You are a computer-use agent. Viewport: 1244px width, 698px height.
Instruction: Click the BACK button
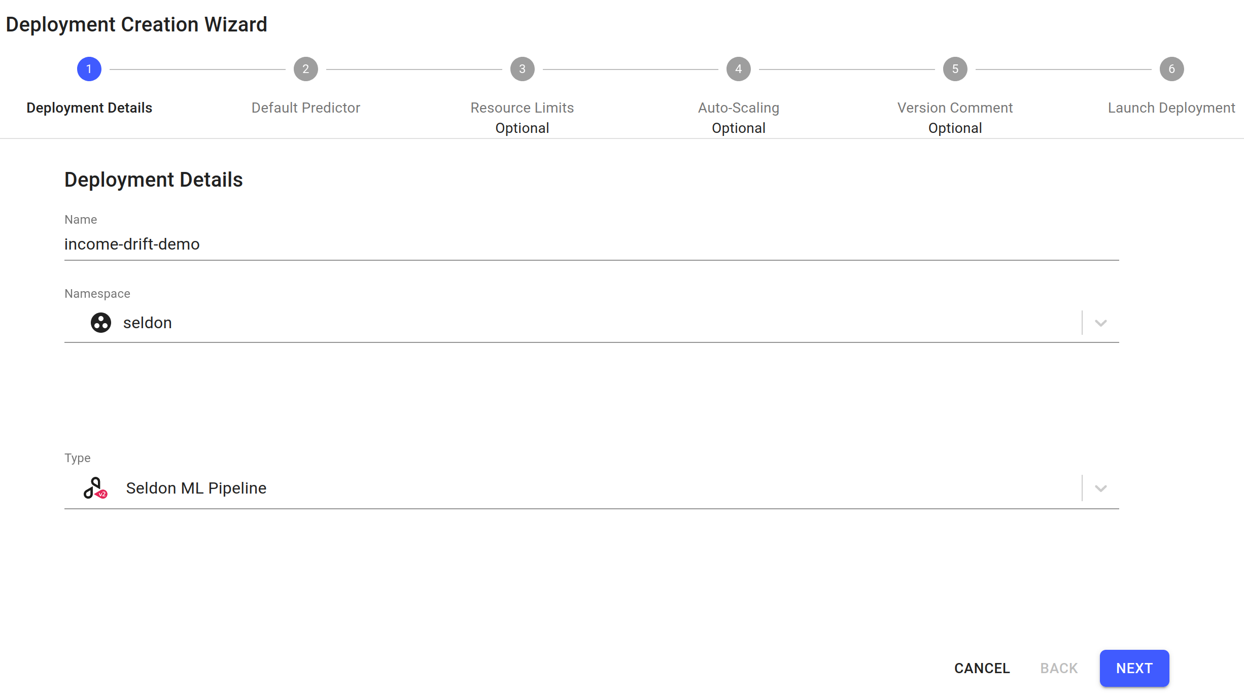click(x=1058, y=668)
